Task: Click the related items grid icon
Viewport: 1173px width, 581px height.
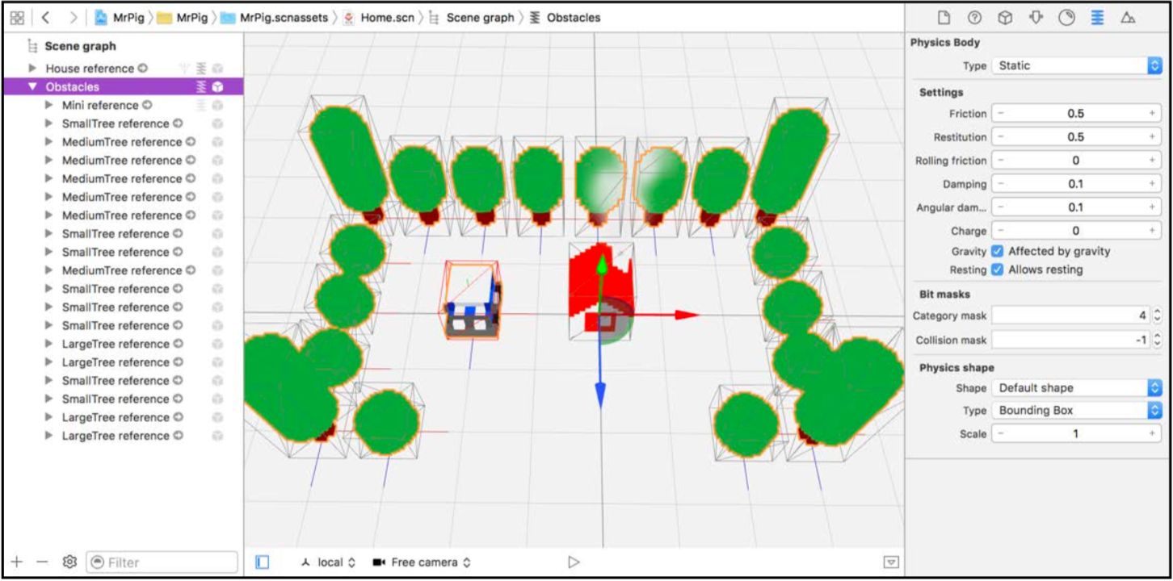Action: pyautogui.click(x=17, y=17)
